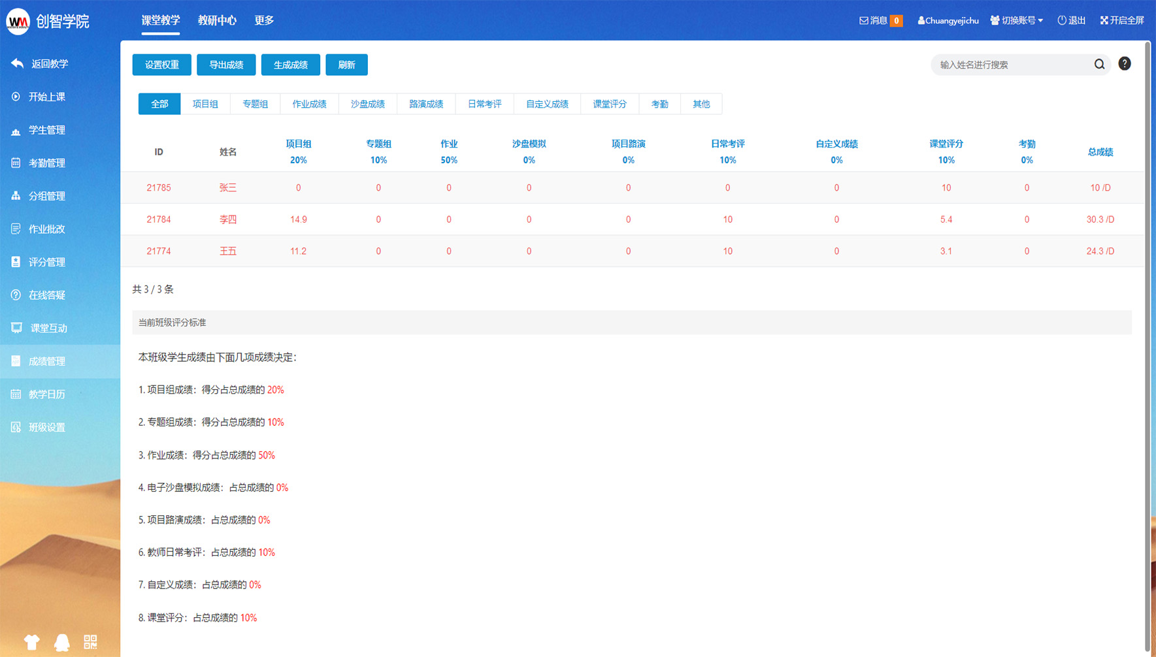Click the 导出成绩 button
Image resolution: width=1156 pixels, height=657 pixels.
226,65
